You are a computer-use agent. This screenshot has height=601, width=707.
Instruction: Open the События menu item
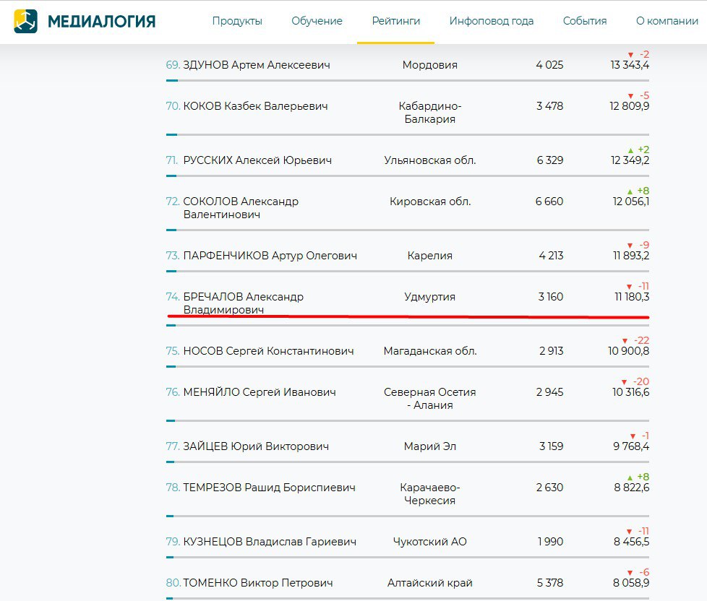coord(585,21)
